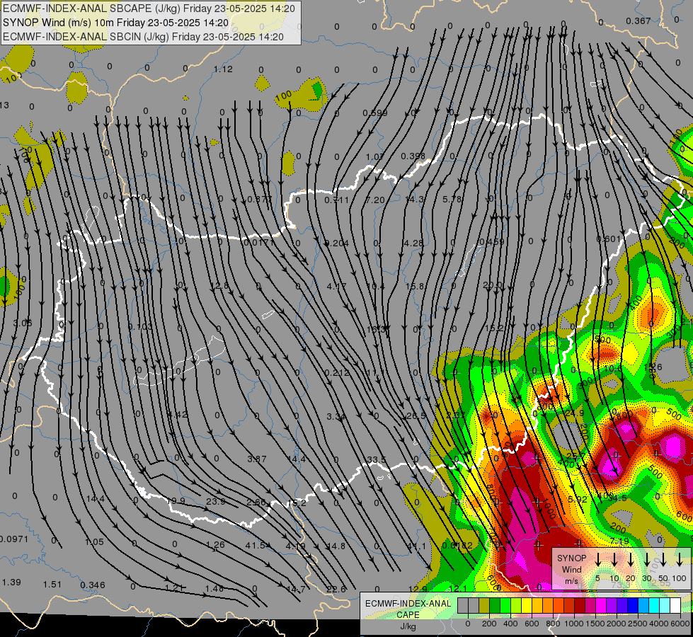This screenshot has width=693, height=637.
Task: Select the SBCIN title line at top
Action: (x=143, y=37)
